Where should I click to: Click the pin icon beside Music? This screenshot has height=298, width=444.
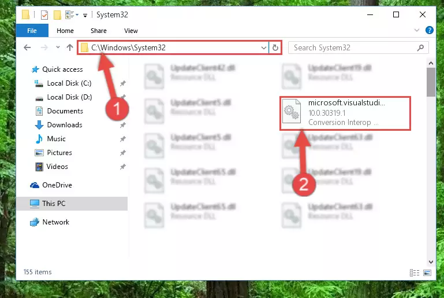point(122,139)
